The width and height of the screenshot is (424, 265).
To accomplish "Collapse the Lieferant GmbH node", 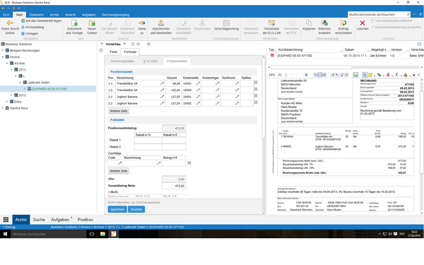I will click(20, 83).
